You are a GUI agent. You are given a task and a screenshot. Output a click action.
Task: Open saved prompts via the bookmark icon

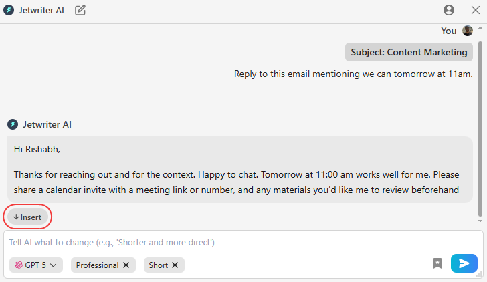[437, 264]
